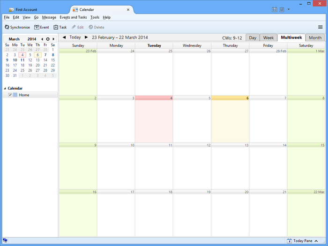Select 6 March in mini calendar
Viewport: 328px width, 246px height.
[x=37, y=55]
